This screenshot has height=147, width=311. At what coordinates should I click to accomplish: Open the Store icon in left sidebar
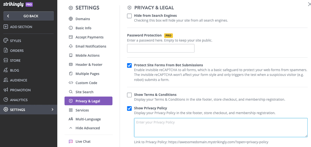(6, 60)
